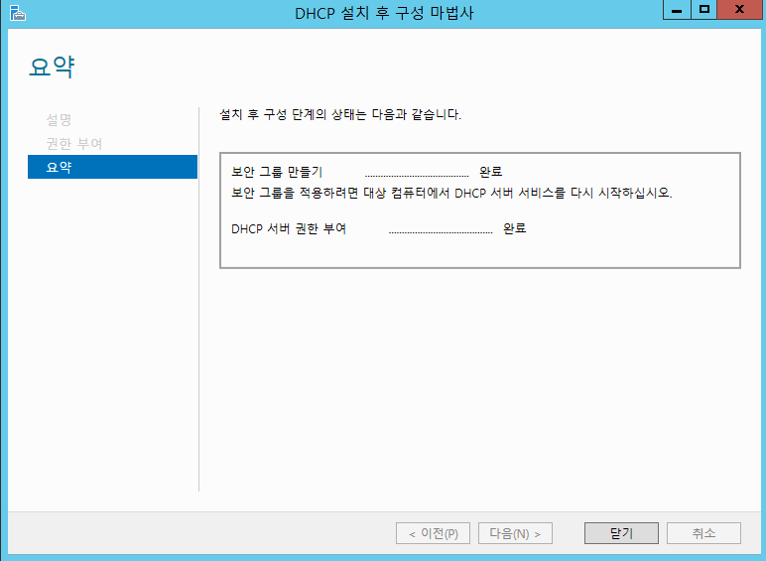Click the 이전(P) back button

coord(433,533)
